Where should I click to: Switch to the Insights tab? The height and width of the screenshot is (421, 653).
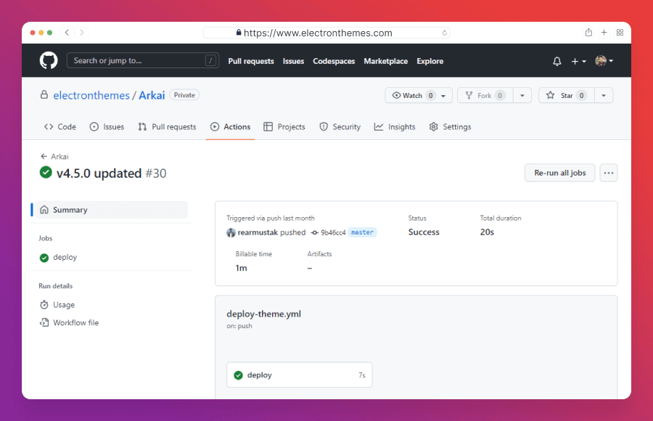click(395, 127)
